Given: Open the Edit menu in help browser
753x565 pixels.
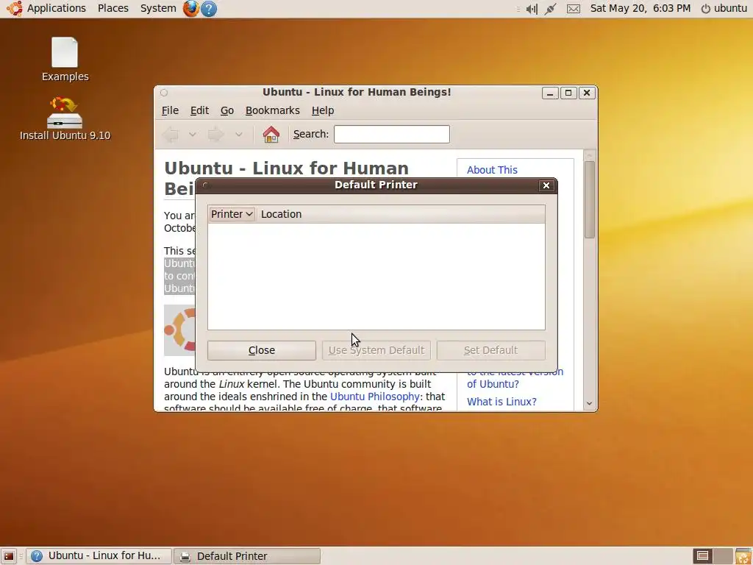Looking at the screenshot, I should [x=199, y=110].
